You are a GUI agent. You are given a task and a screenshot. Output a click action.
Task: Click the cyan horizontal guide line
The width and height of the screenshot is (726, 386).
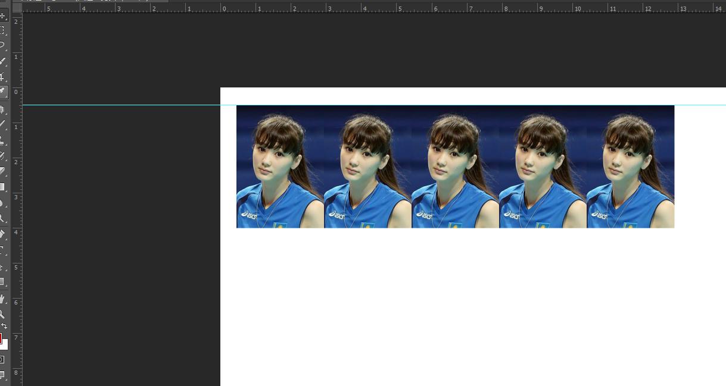click(x=119, y=105)
